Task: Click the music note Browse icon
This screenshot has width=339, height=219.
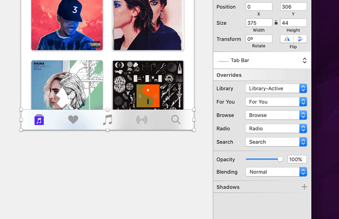Action: pyautogui.click(x=107, y=120)
